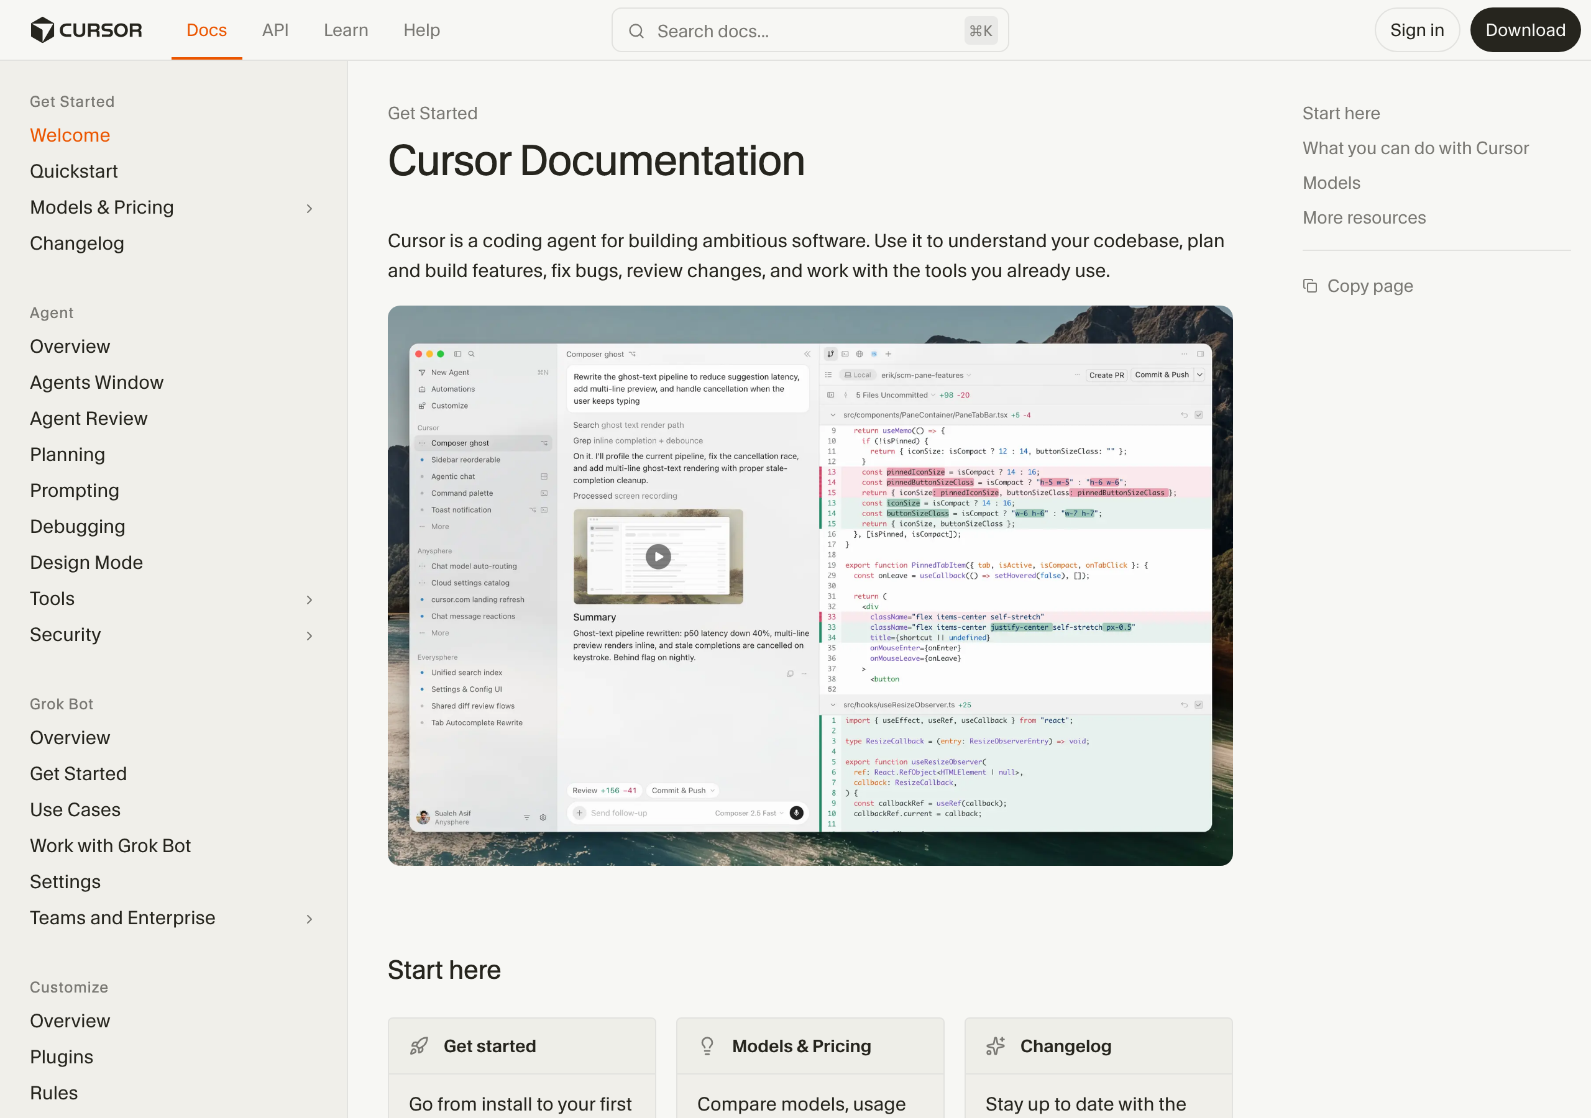Click the search magnifier icon
The width and height of the screenshot is (1591, 1118).
tap(636, 31)
